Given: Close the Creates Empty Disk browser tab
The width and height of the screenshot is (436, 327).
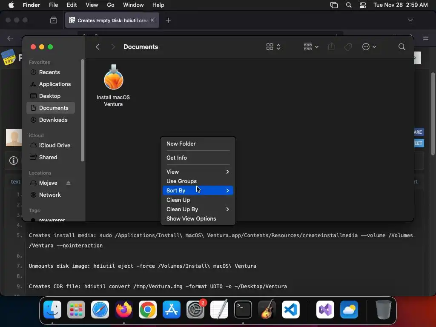Looking at the screenshot, I should click(x=152, y=20).
